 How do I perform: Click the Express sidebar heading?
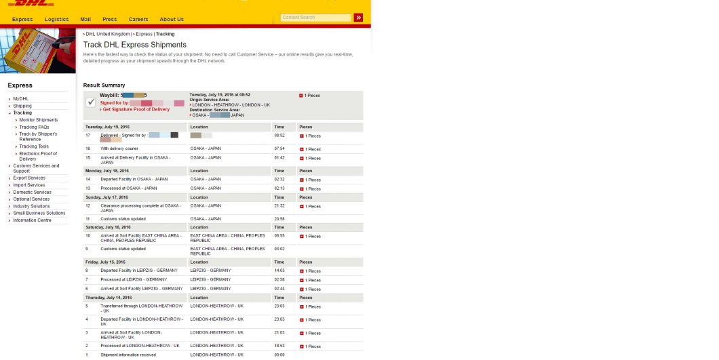20,85
